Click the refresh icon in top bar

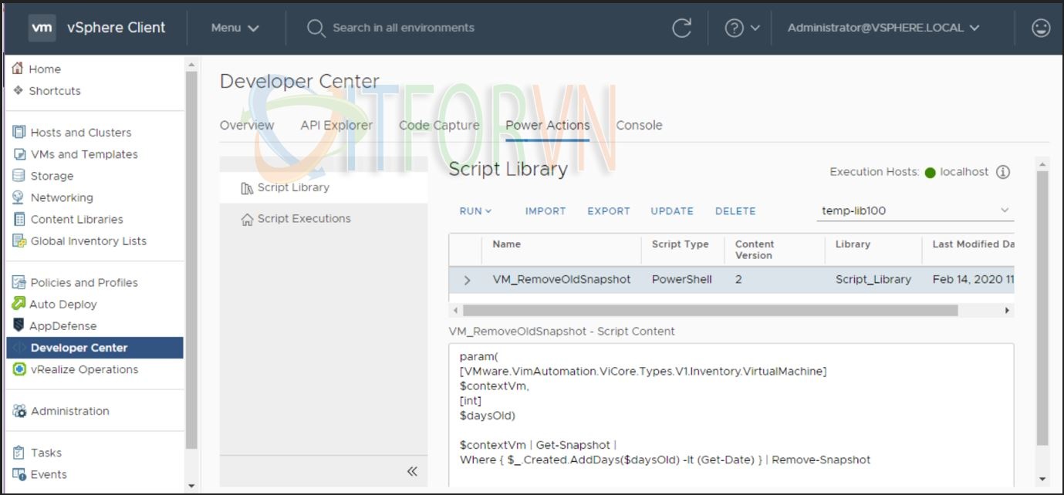click(681, 28)
